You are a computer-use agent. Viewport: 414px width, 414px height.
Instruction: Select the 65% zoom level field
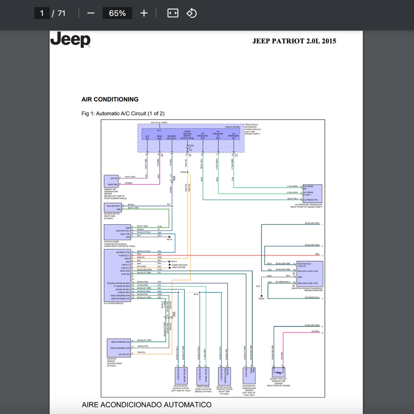tap(117, 13)
